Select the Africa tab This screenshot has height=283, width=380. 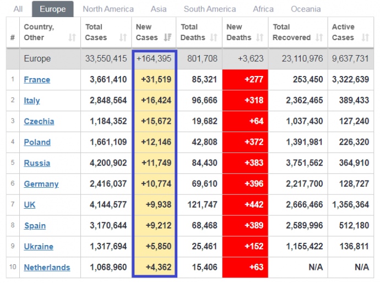[x=263, y=9]
